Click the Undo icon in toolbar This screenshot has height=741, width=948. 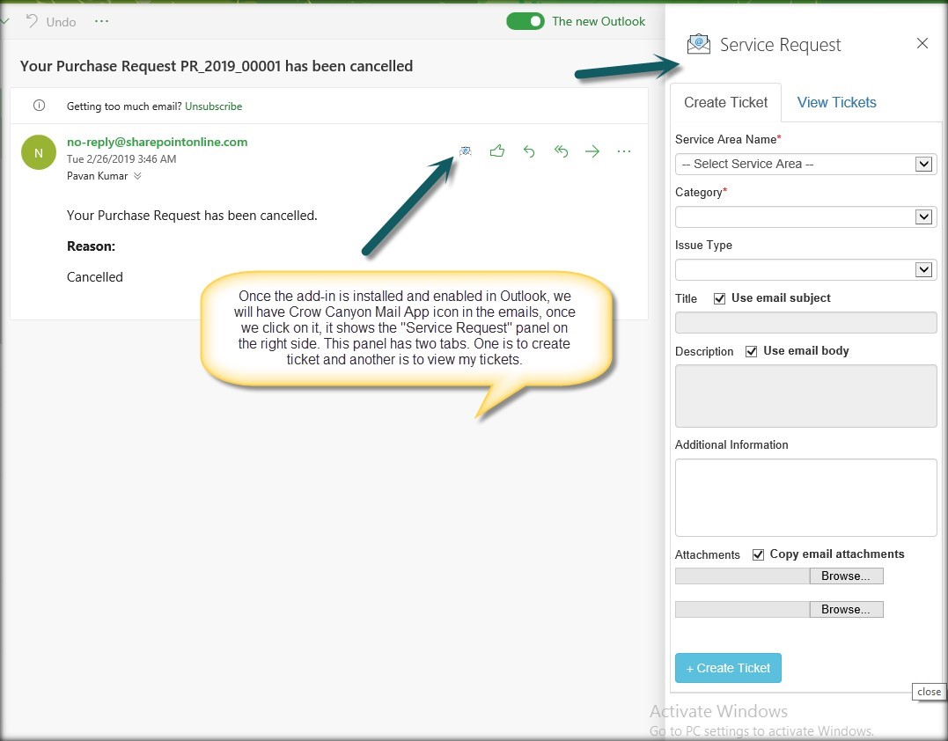pos(32,21)
